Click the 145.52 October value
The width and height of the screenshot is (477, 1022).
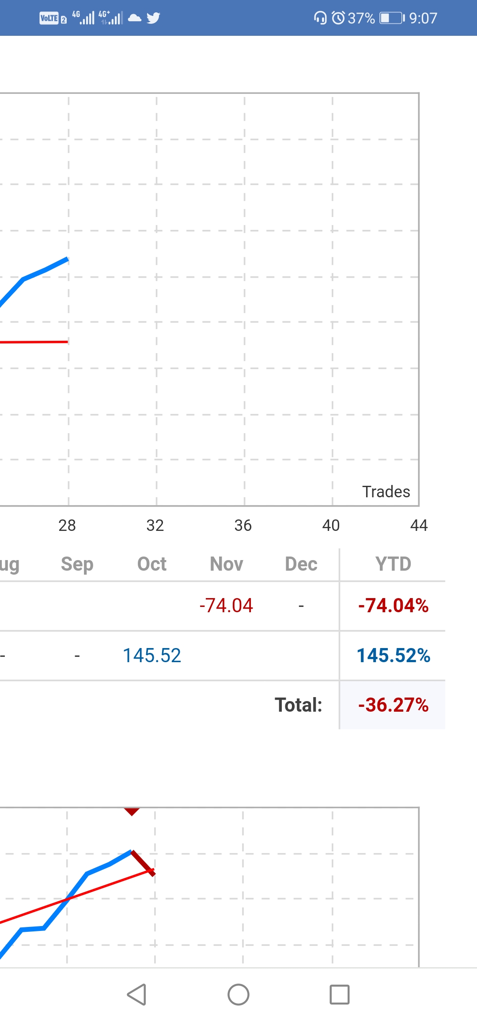pyautogui.click(x=152, y=656)
